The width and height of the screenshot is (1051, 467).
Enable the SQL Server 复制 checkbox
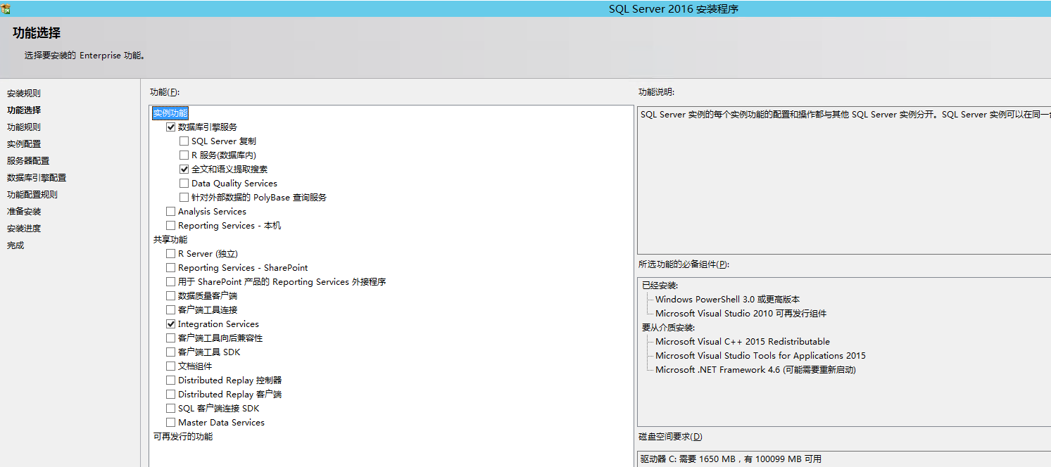tap(184, 141)
